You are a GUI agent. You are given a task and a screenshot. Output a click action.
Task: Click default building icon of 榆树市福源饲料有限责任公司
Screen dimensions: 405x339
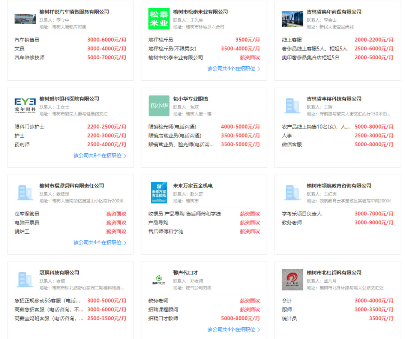pyautogui.click(x=25, y=193)
